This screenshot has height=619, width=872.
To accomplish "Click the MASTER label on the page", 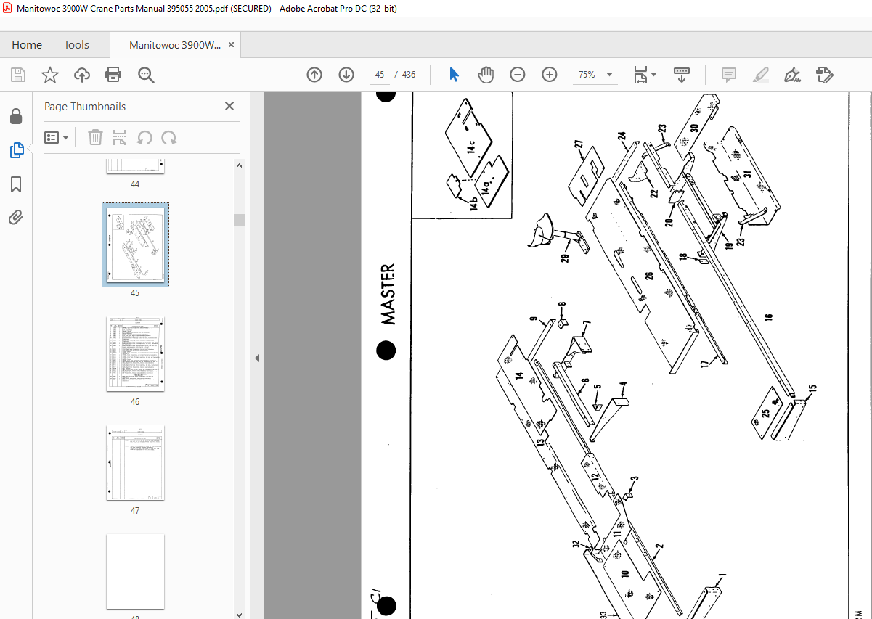I will pyautogui.click(x=388, y=294).
